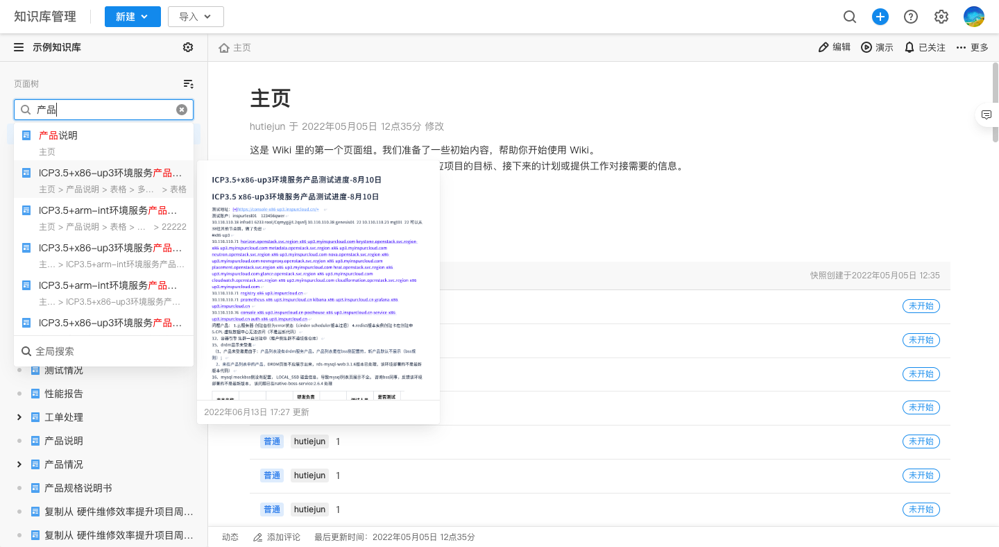Expand 工单处理 tree node
The image size is (999, 547).
19,417
